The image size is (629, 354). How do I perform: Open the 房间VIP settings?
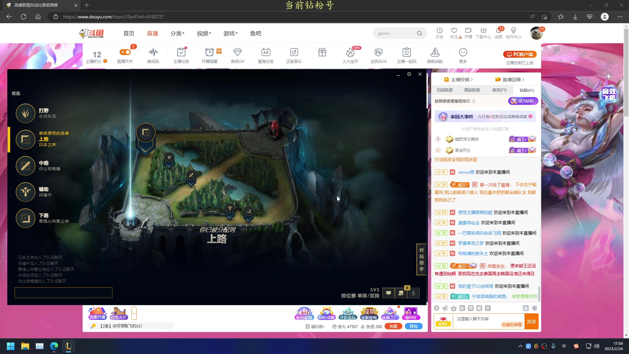coord(238,55)
